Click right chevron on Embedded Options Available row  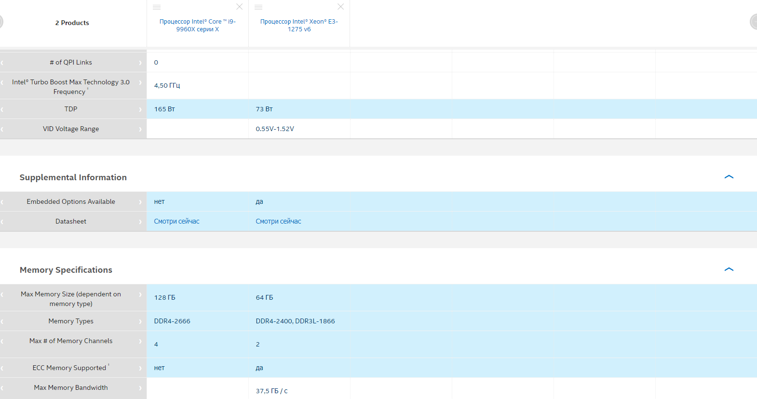pos(140,202)
